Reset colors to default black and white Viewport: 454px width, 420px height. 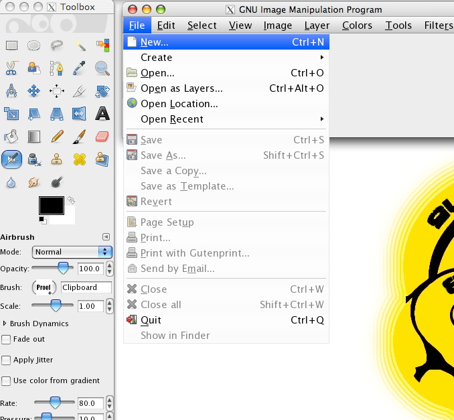[x=43, y=220]
